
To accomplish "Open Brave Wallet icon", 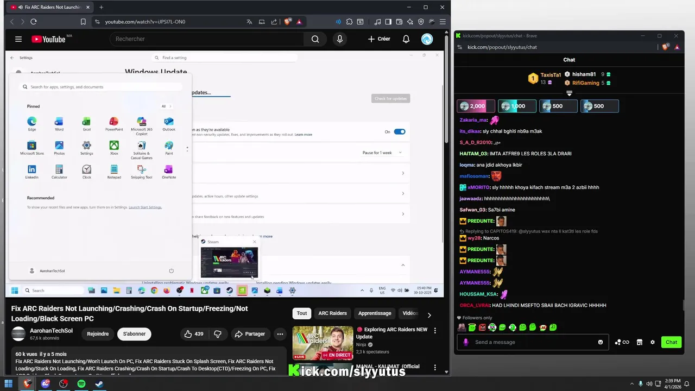I will pyautogui.click(x=399, y=22).
